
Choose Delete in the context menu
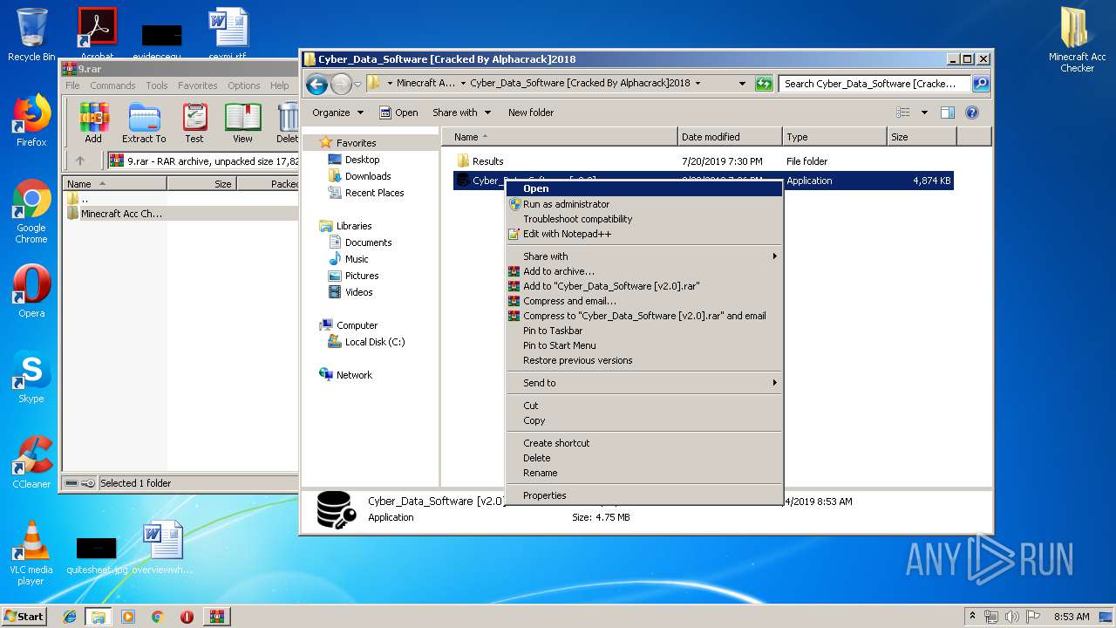[644, 458]
